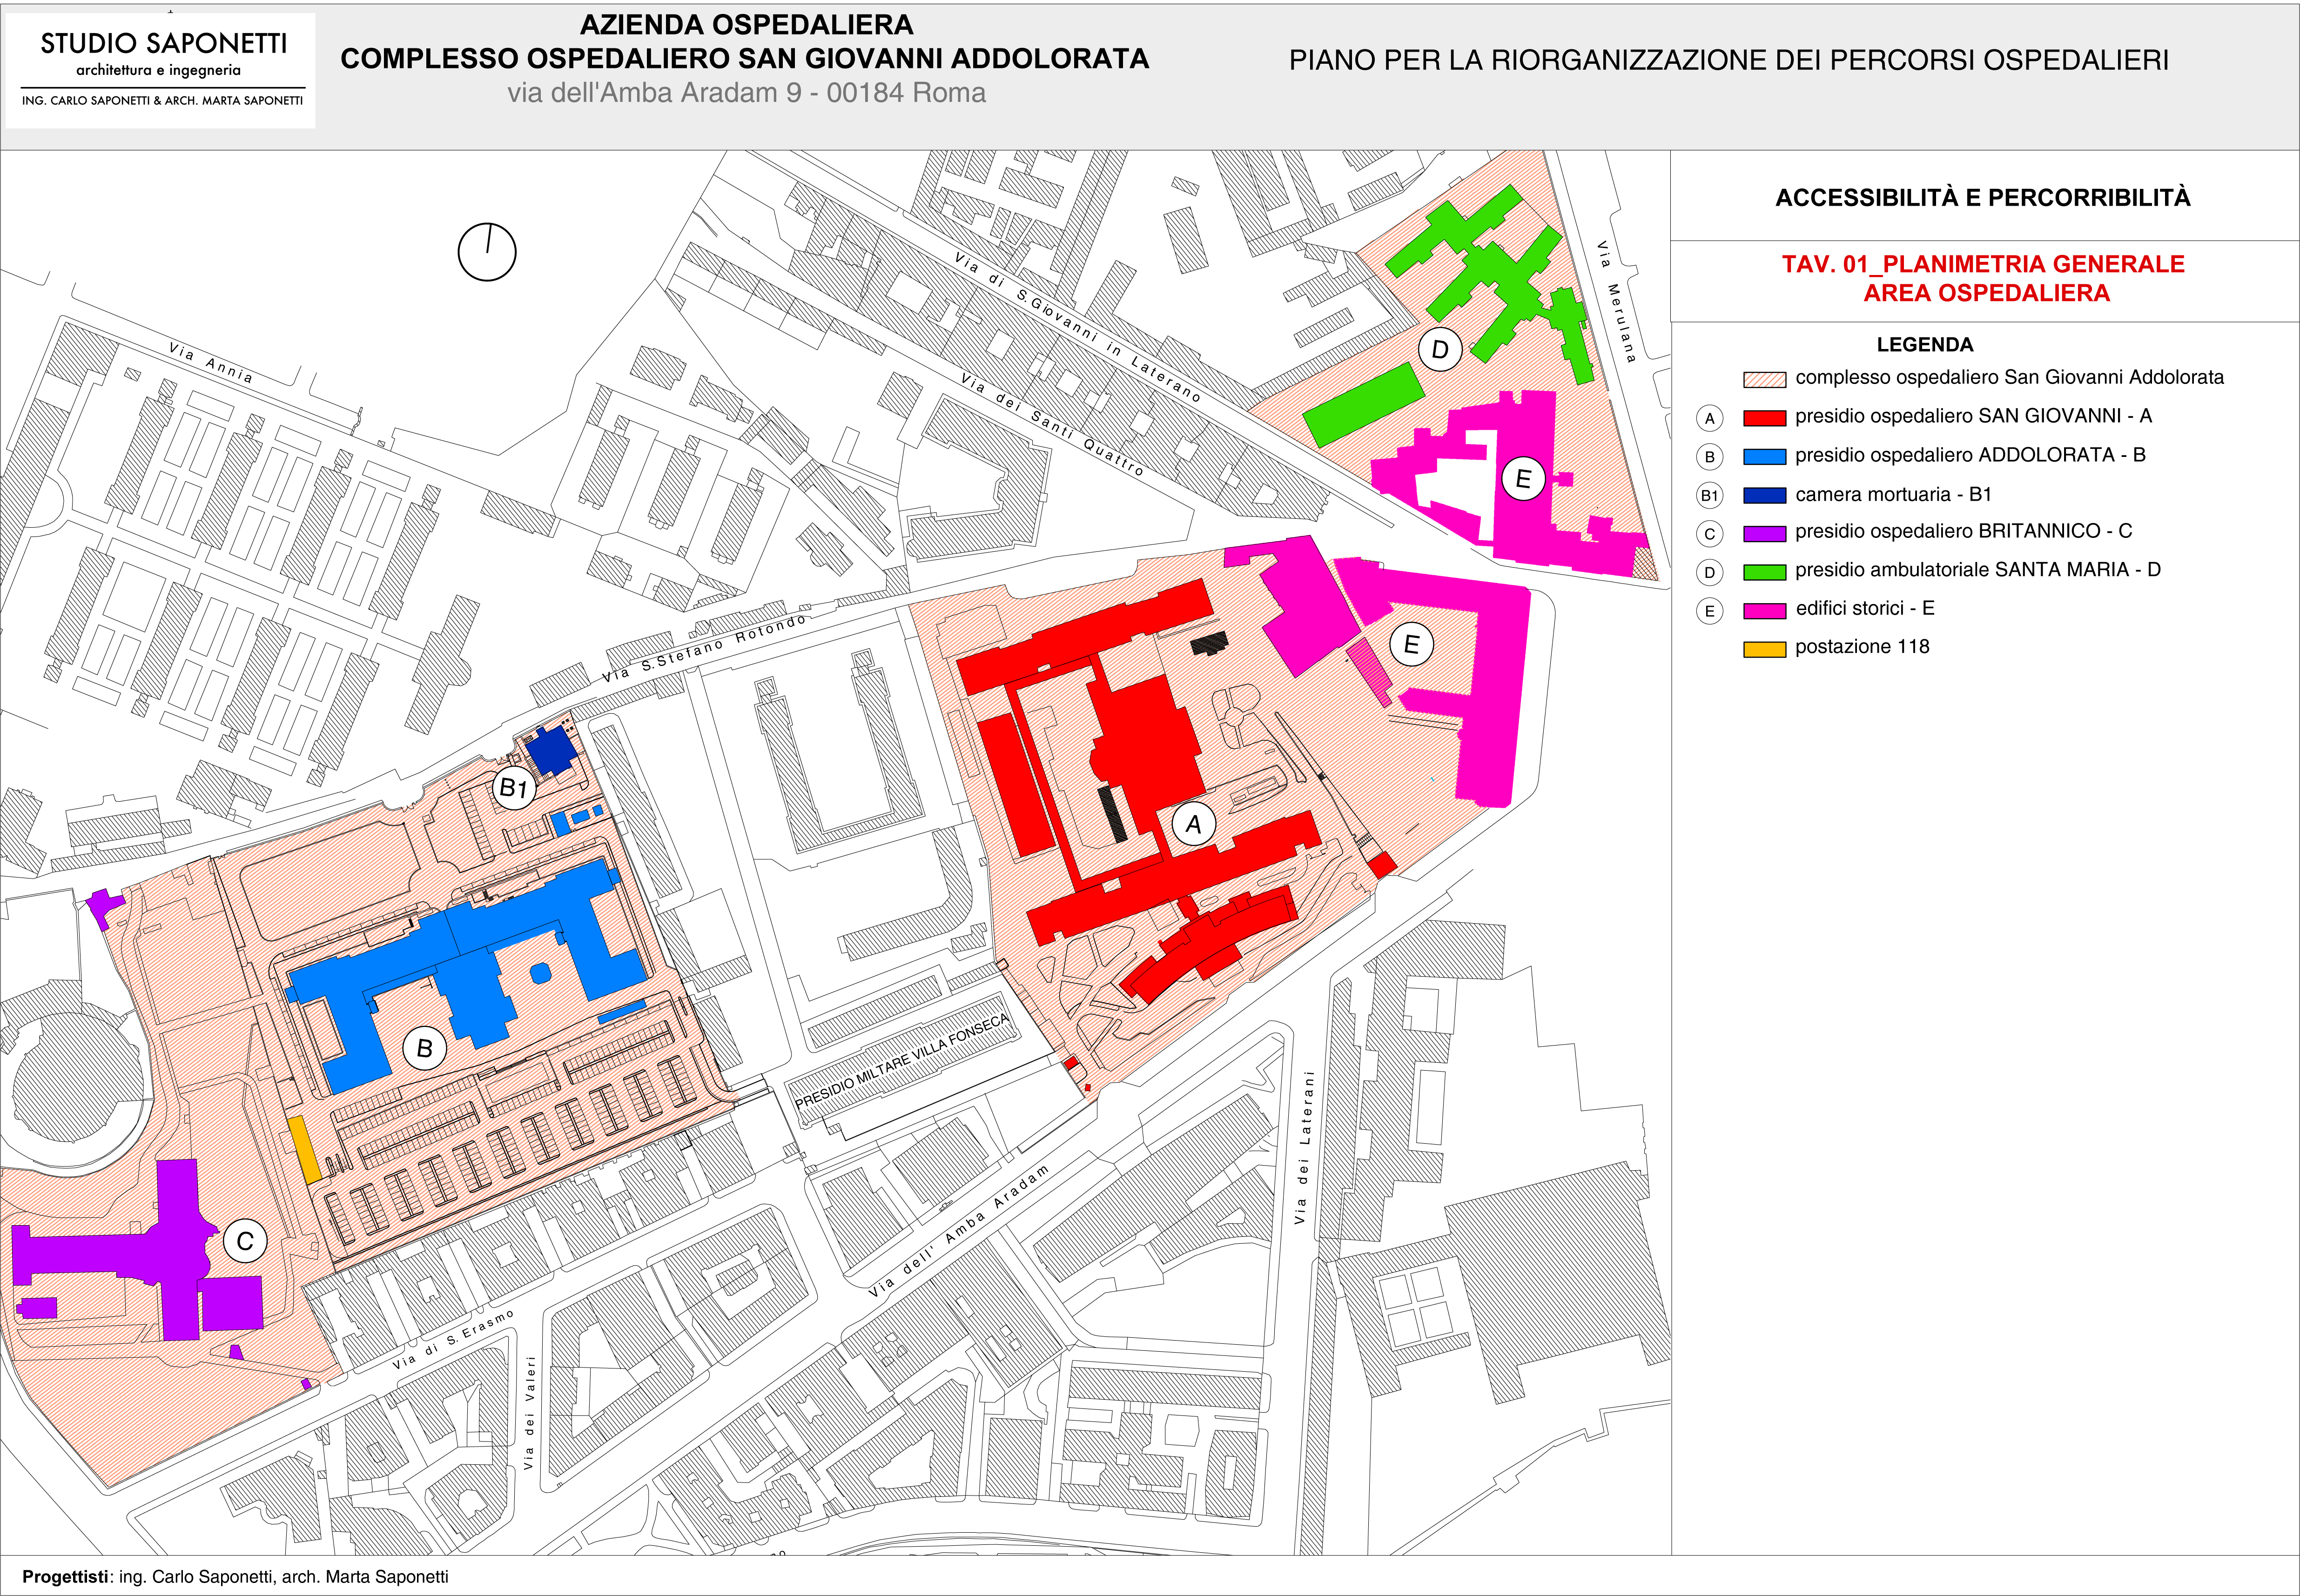Click the circled C marker on the map
The image size is (2300, 1596).
(245, 1241)
